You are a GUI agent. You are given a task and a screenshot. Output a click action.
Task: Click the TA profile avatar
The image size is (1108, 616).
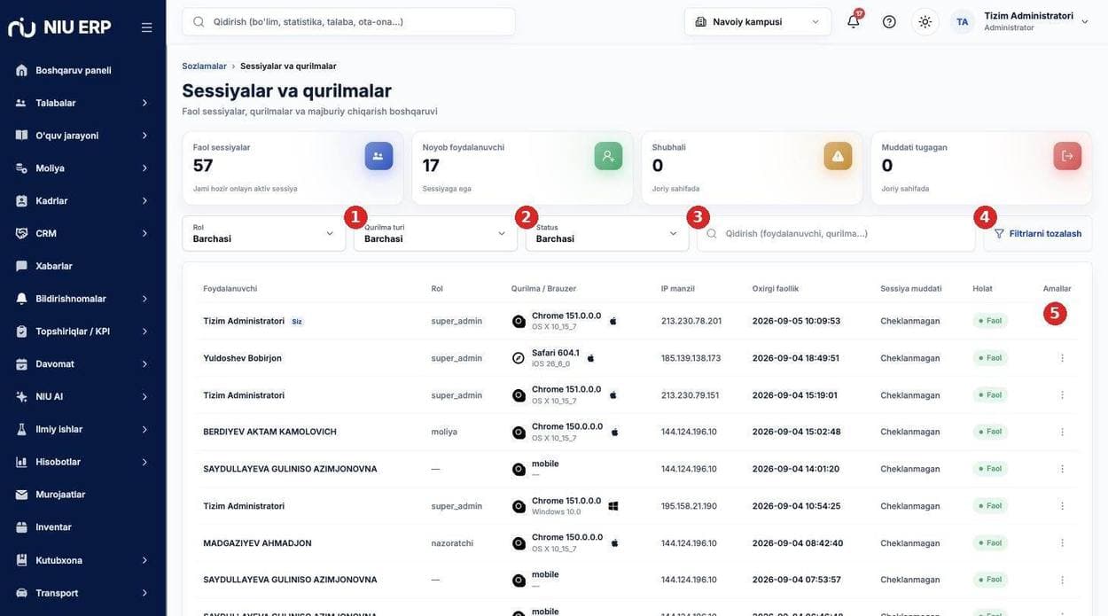pos(963,21)
